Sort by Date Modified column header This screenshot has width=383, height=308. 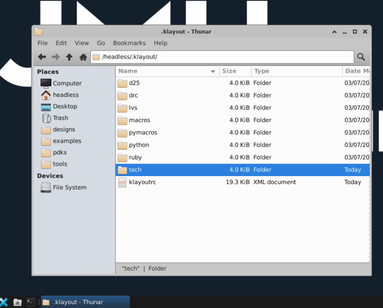(x=356, y=71)
